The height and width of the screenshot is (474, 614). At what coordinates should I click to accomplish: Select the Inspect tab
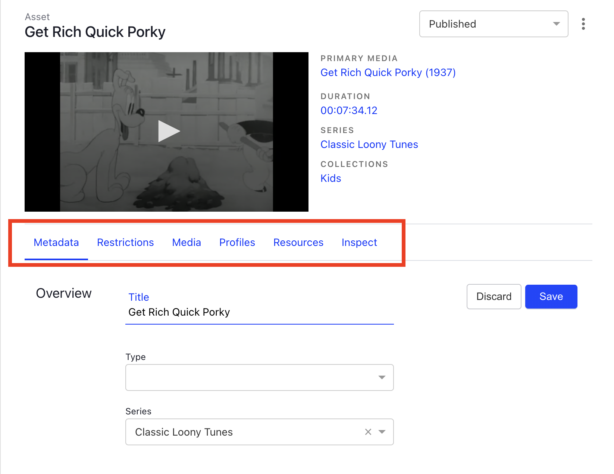tap(359, 243)
